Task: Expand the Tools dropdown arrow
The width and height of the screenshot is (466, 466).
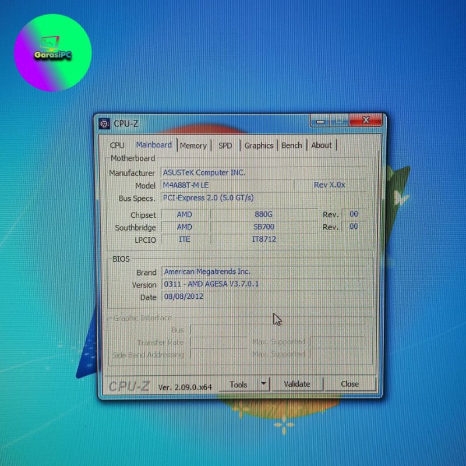Action: 263,384
